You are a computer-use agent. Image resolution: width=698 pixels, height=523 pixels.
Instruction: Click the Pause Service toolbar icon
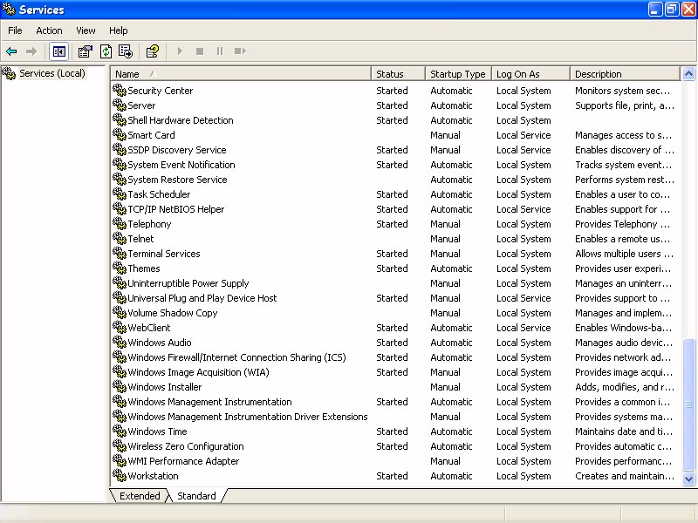point(220,51)
